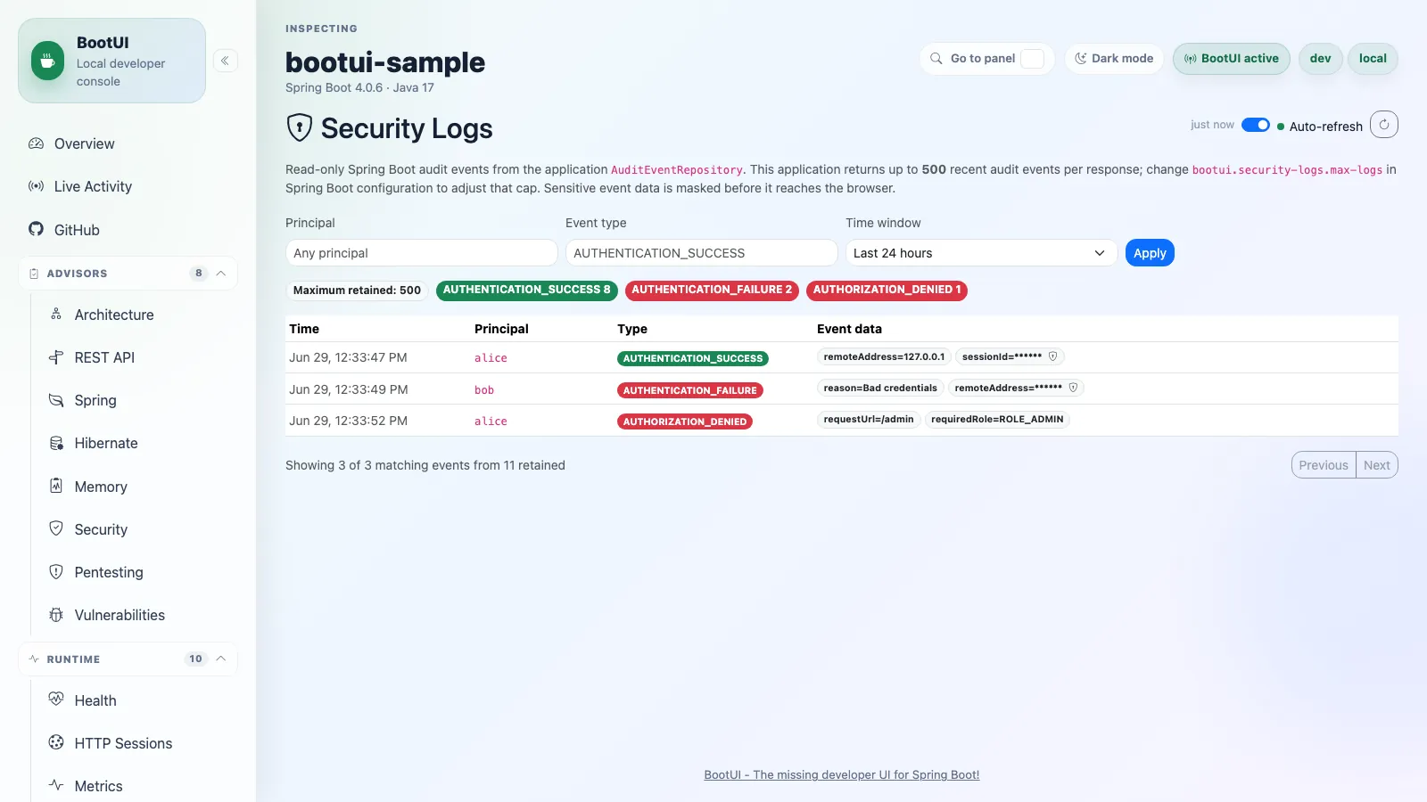This screenshot has width=1427, height=802.
Task: Click the Hibernate database icon
Action: click(56, 443)
